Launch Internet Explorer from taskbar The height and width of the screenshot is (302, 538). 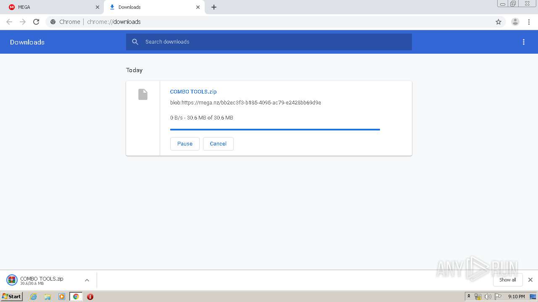34,297
